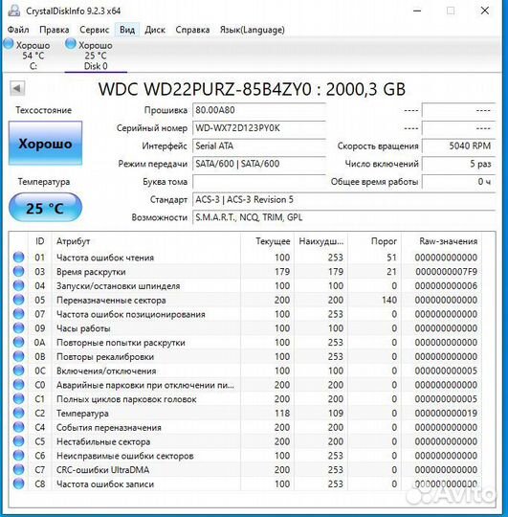This screenshot has width=508, height=517.
Task: Open the Диск menu
Action: 155,30
